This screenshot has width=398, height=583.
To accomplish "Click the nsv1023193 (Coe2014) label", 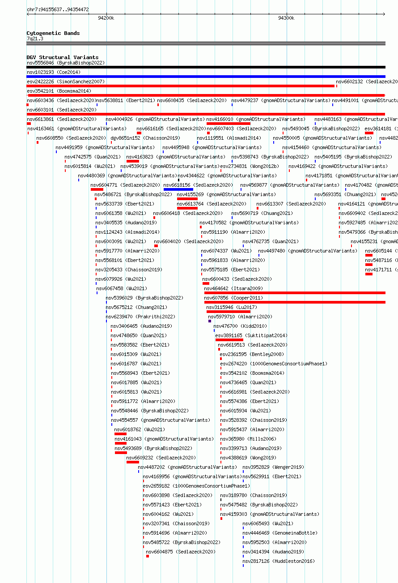I will tap(54, 72).
